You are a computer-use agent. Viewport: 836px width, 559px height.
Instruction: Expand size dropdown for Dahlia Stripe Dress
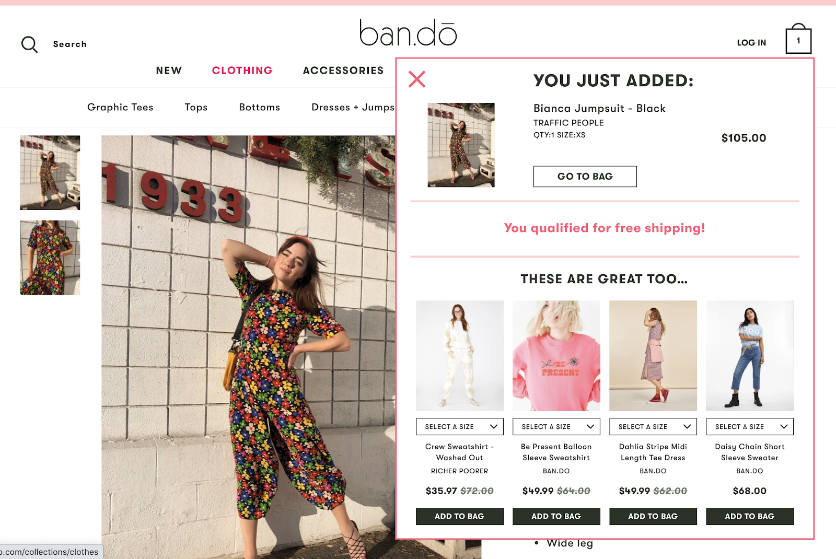(x=653, y=427)
